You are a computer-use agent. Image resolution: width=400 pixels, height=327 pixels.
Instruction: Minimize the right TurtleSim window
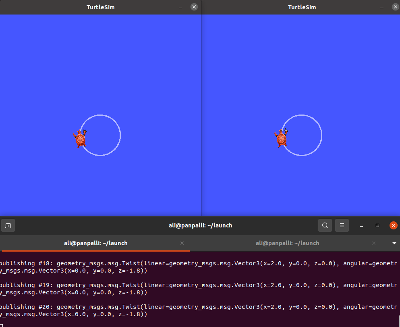(381, 7)
